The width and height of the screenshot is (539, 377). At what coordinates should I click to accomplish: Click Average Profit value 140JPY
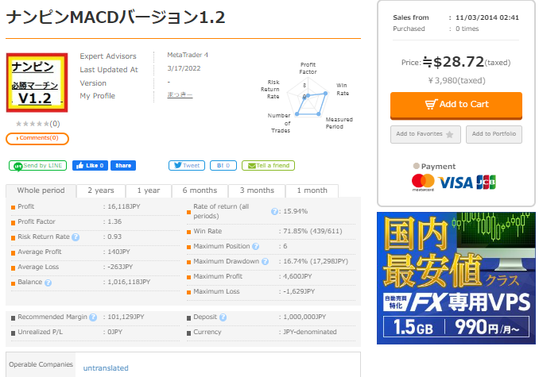pos(118,252)
